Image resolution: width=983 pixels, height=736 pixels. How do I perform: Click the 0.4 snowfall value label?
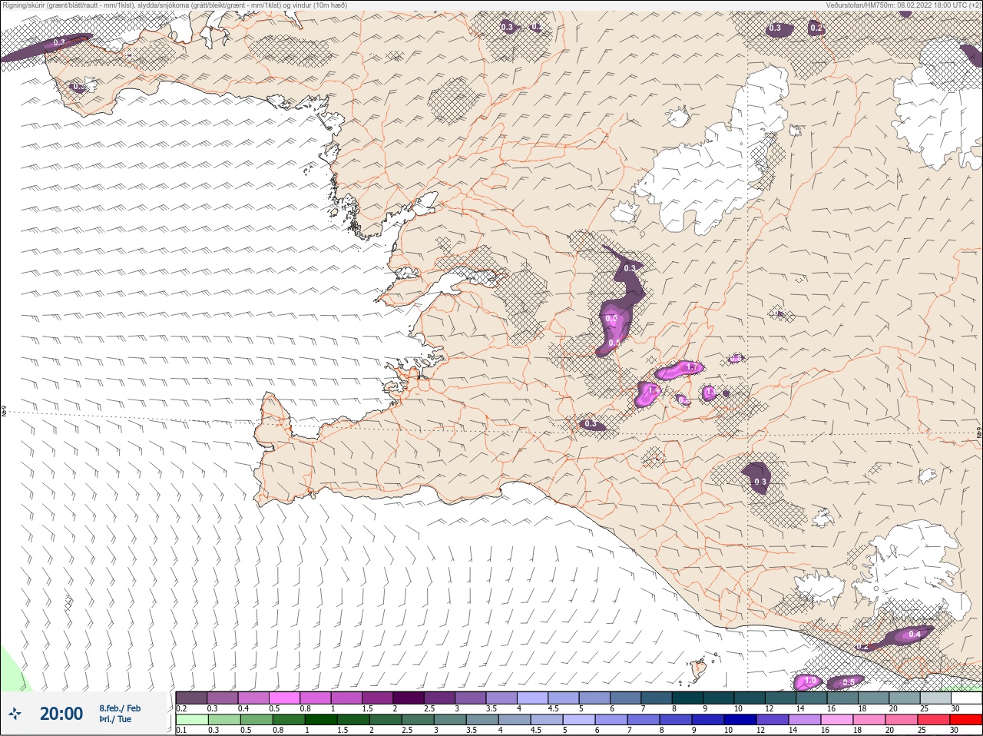point(914,635)
